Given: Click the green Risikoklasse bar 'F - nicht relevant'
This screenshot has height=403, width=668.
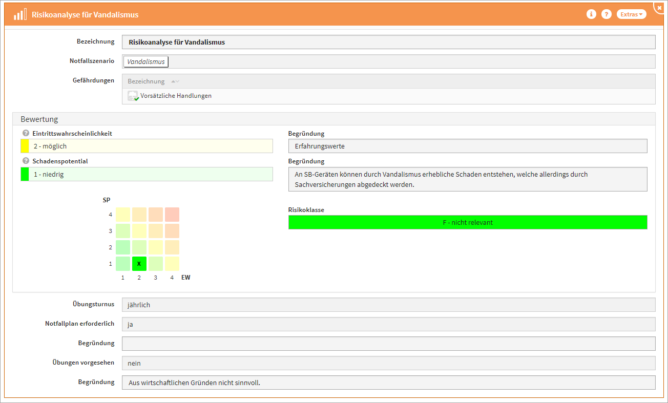Looking at the screenshot, I should pos(467,223).
